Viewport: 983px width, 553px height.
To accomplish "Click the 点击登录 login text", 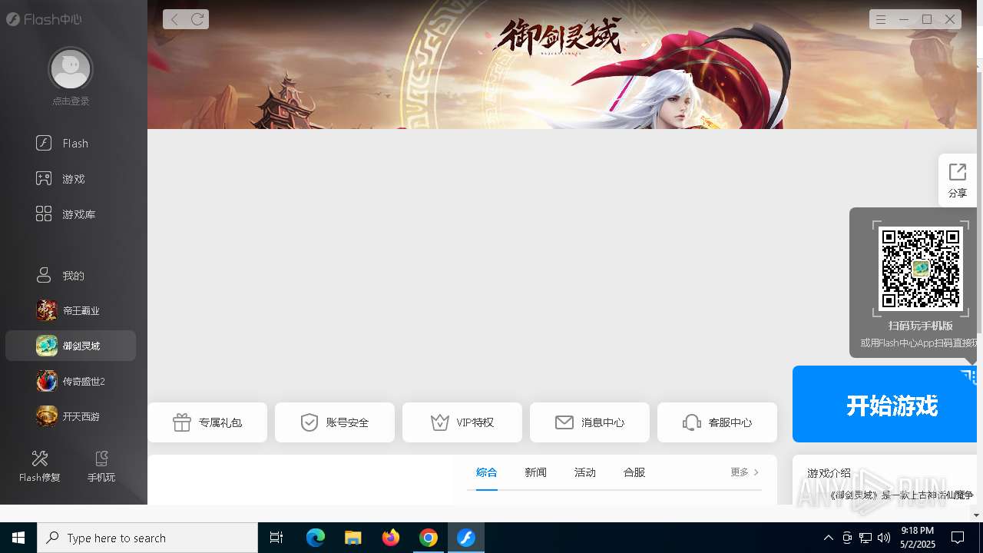I will (71, 101).
